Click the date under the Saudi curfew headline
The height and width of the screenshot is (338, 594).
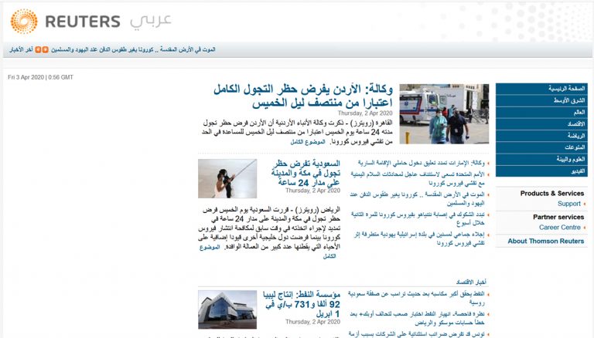click(x=313, y=191)
